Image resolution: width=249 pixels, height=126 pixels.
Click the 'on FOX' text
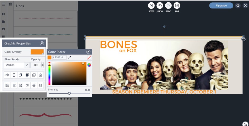128,51
